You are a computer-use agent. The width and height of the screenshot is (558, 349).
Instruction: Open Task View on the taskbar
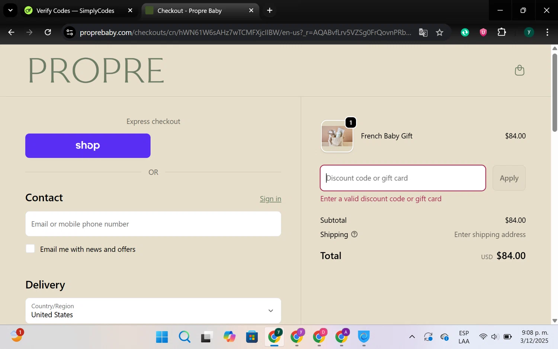(x=207, y=337)
